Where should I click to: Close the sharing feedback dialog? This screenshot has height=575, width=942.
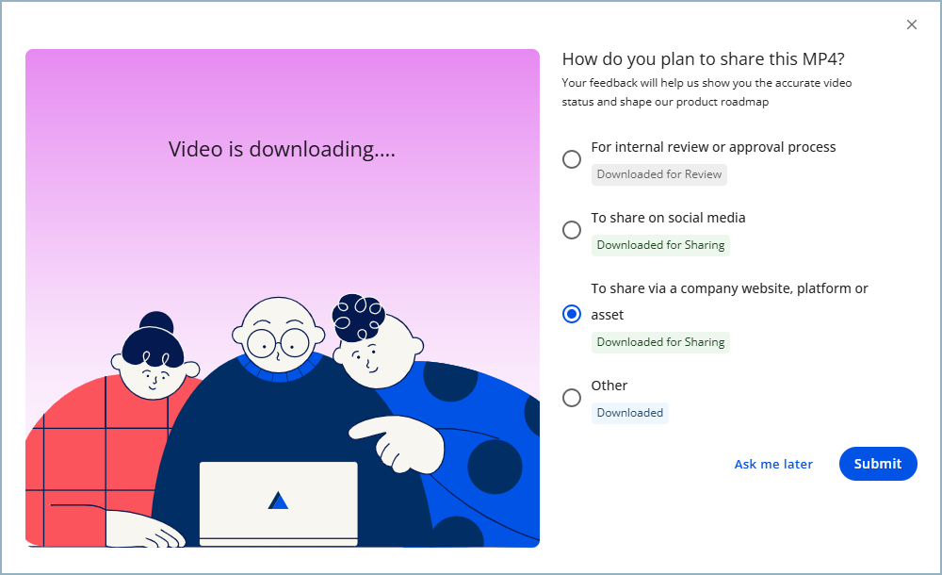pos(911,25)
